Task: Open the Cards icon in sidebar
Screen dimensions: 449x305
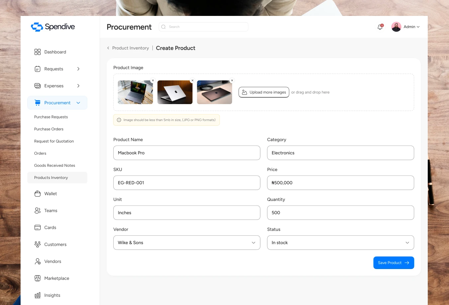Action: coord(38,227)
